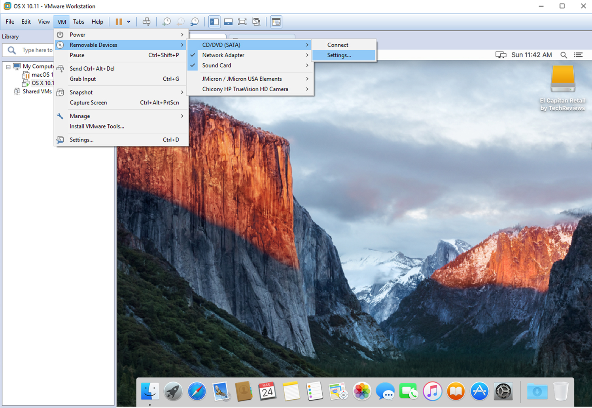This screenshot has height=408, width=592.
Task: Open iTunes from the Dock
Action: point(432,391)
